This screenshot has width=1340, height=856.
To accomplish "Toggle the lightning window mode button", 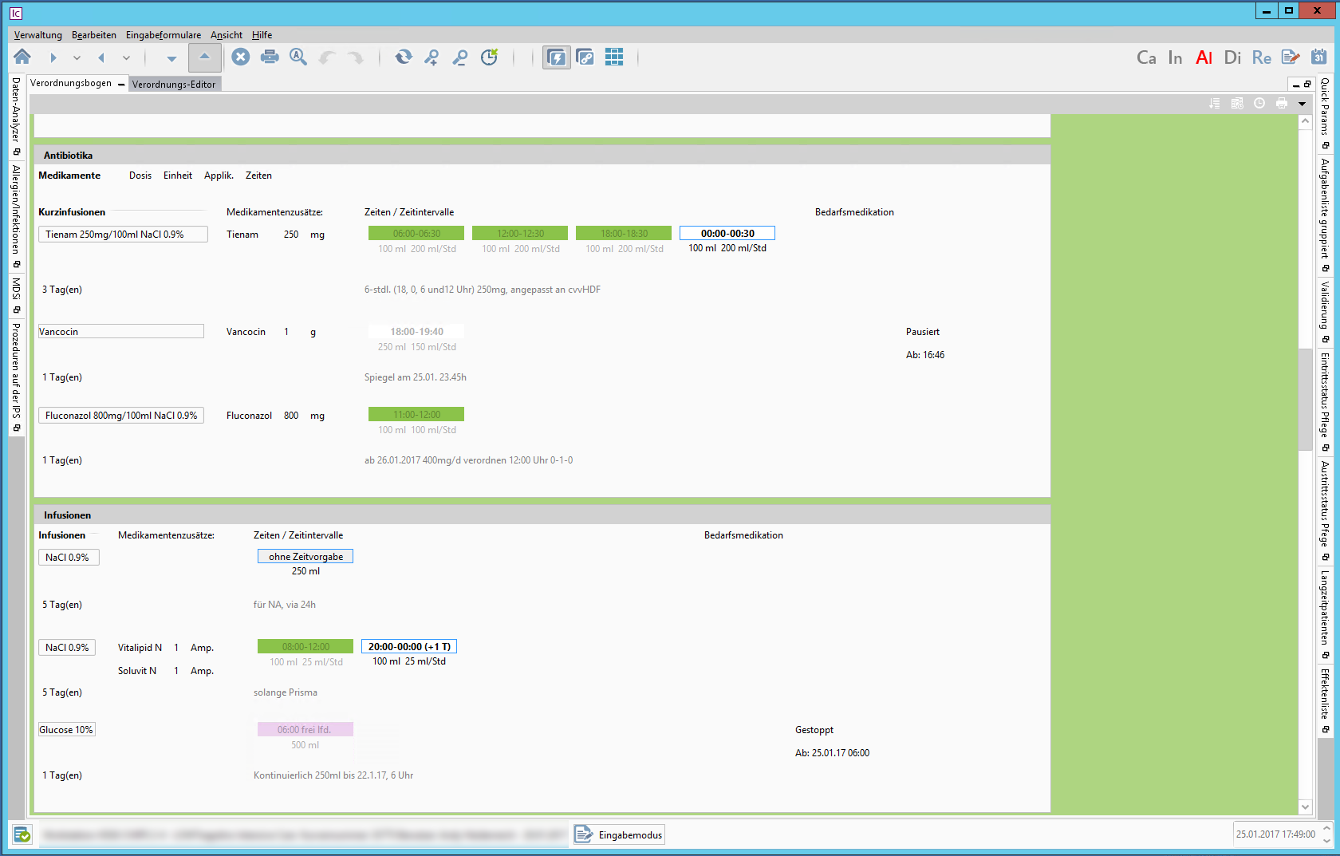I will [556, 57].
